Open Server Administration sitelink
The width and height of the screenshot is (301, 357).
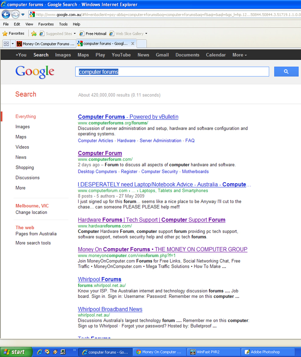160,141
